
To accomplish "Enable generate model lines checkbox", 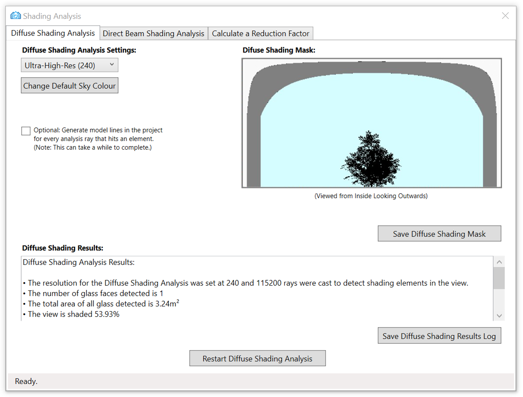I will [x=26, y=131].
